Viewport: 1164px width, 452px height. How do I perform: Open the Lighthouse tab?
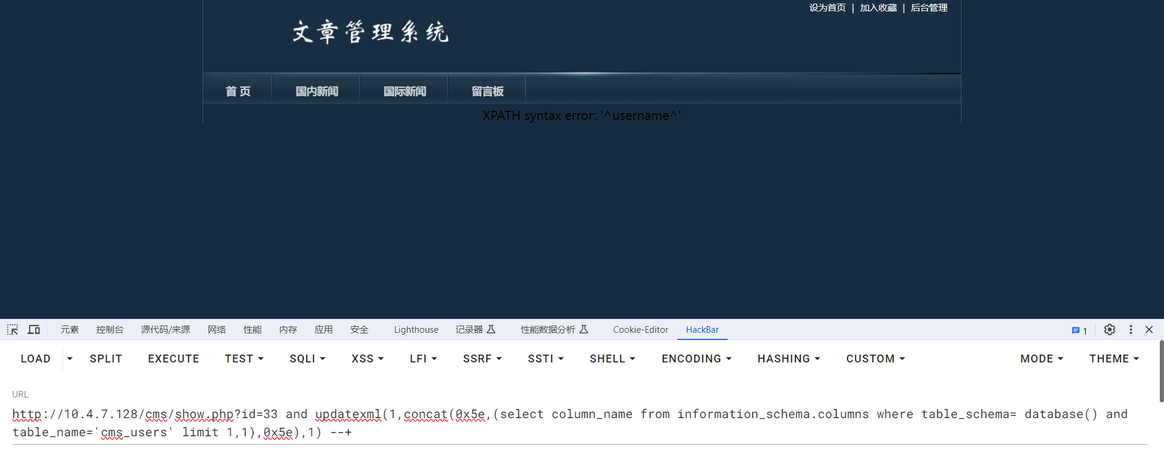coord(416,330)
